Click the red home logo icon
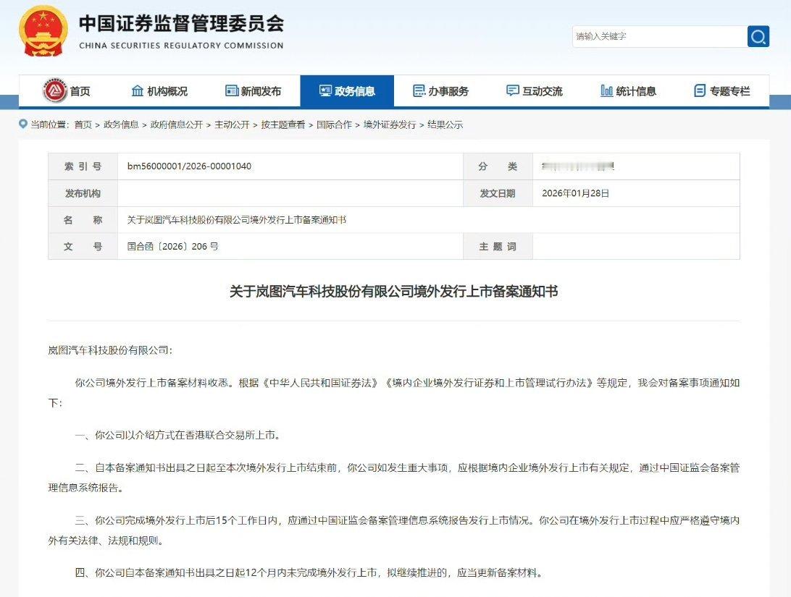Viewport: 791px width, 597px height. [x=55, y=90]
